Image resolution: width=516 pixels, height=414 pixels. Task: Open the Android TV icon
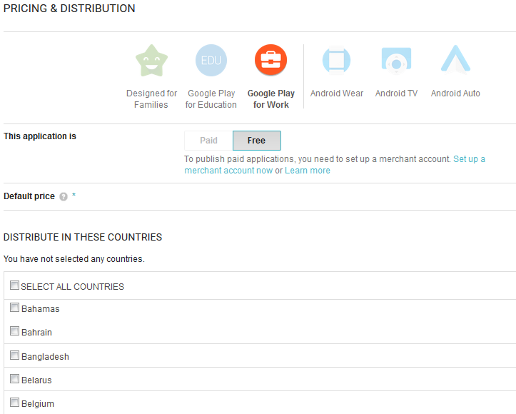coord(396,61)
